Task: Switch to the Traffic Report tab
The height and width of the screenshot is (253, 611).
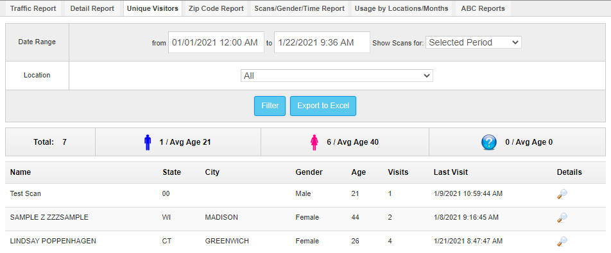Action: (x=33, y=8)
